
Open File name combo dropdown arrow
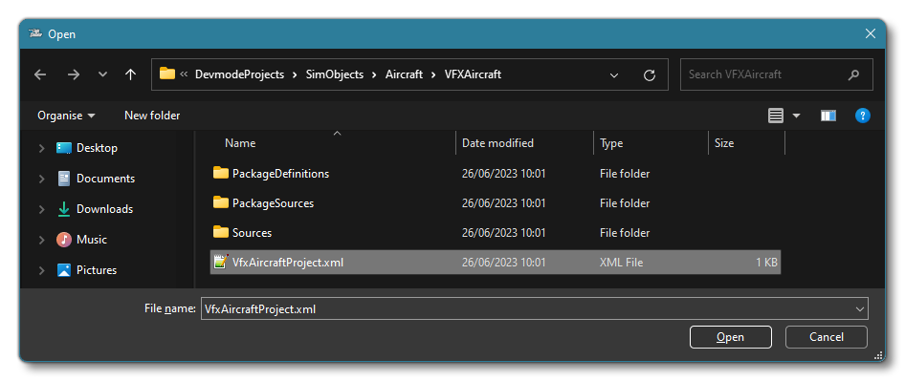click(860, 309)
